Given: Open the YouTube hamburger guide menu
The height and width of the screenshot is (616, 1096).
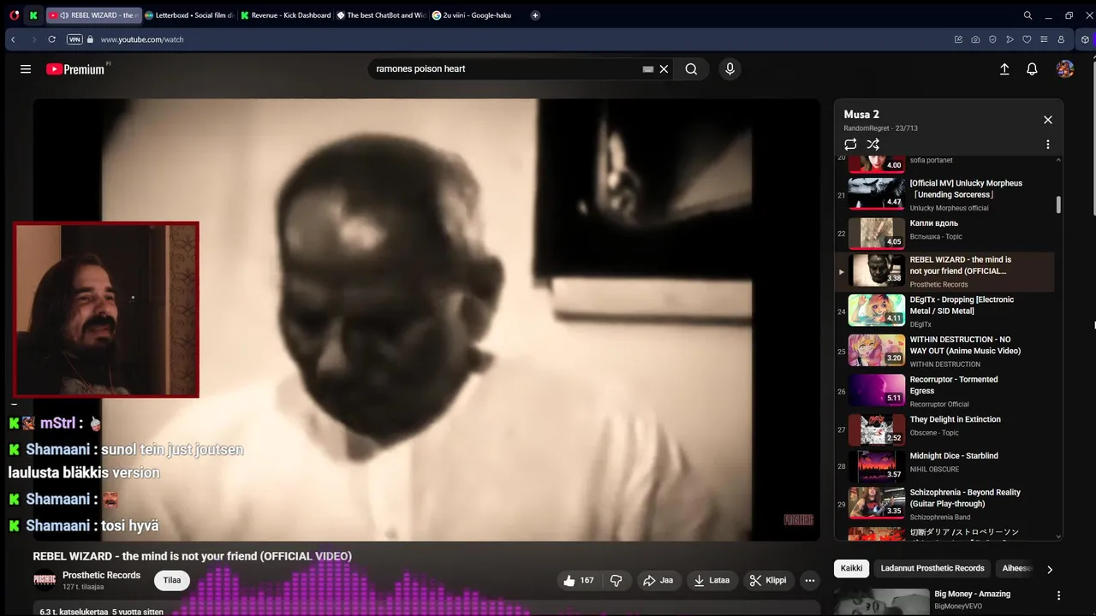Looking at the screenshot, I should 26,69.
